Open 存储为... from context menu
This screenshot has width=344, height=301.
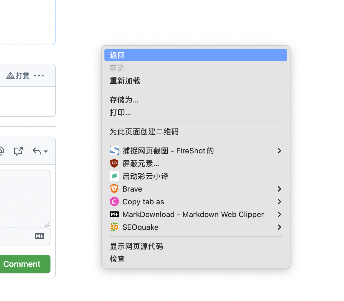pyautogui.click(x=196, y=100)
